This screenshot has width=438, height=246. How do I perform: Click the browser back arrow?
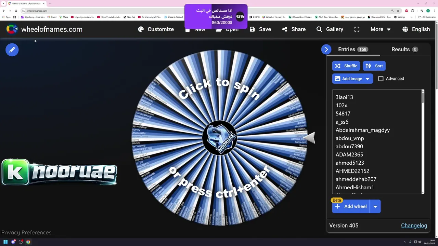[x=4, y=11]
